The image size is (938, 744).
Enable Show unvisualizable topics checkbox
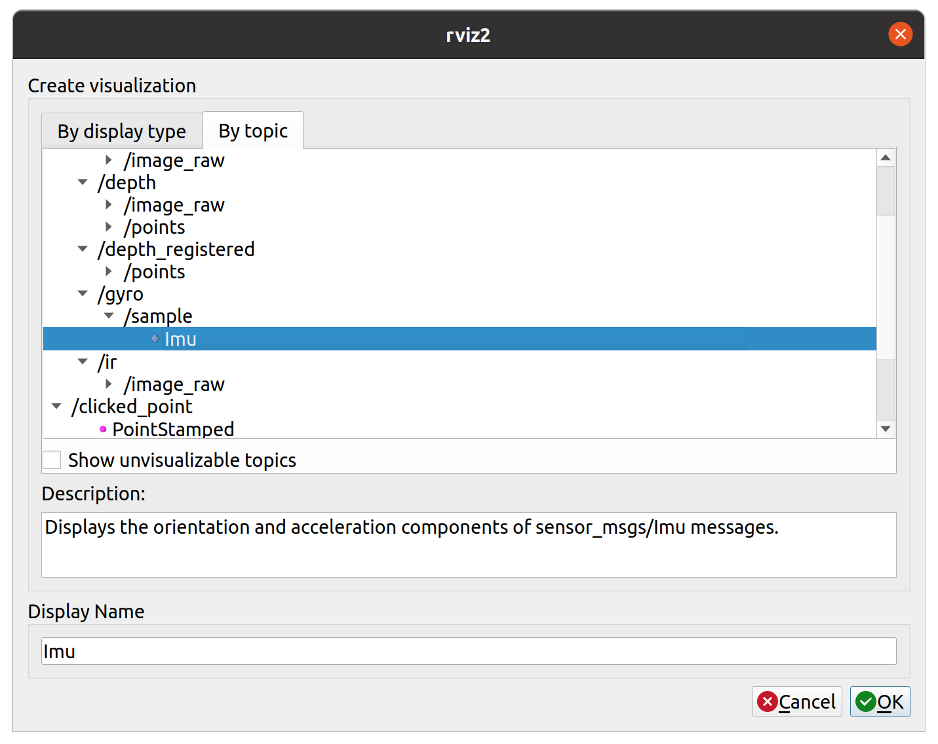[52, 460]
